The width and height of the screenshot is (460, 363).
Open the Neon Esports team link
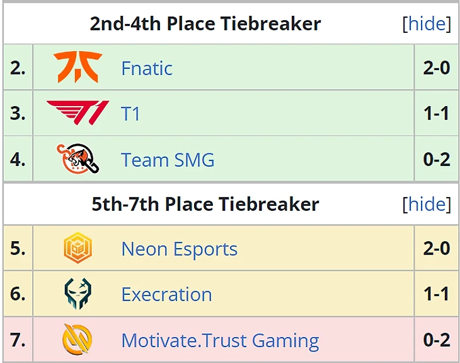[x=179, y=249]
